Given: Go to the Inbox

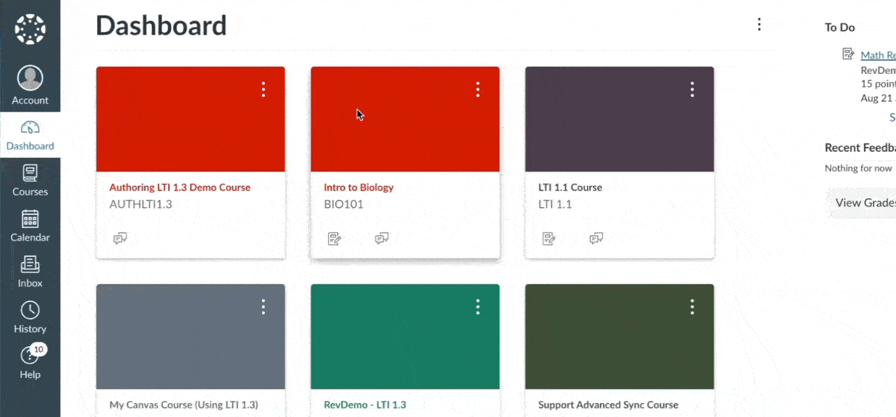Looking at the screenshot, I should (x=30, y=271).
